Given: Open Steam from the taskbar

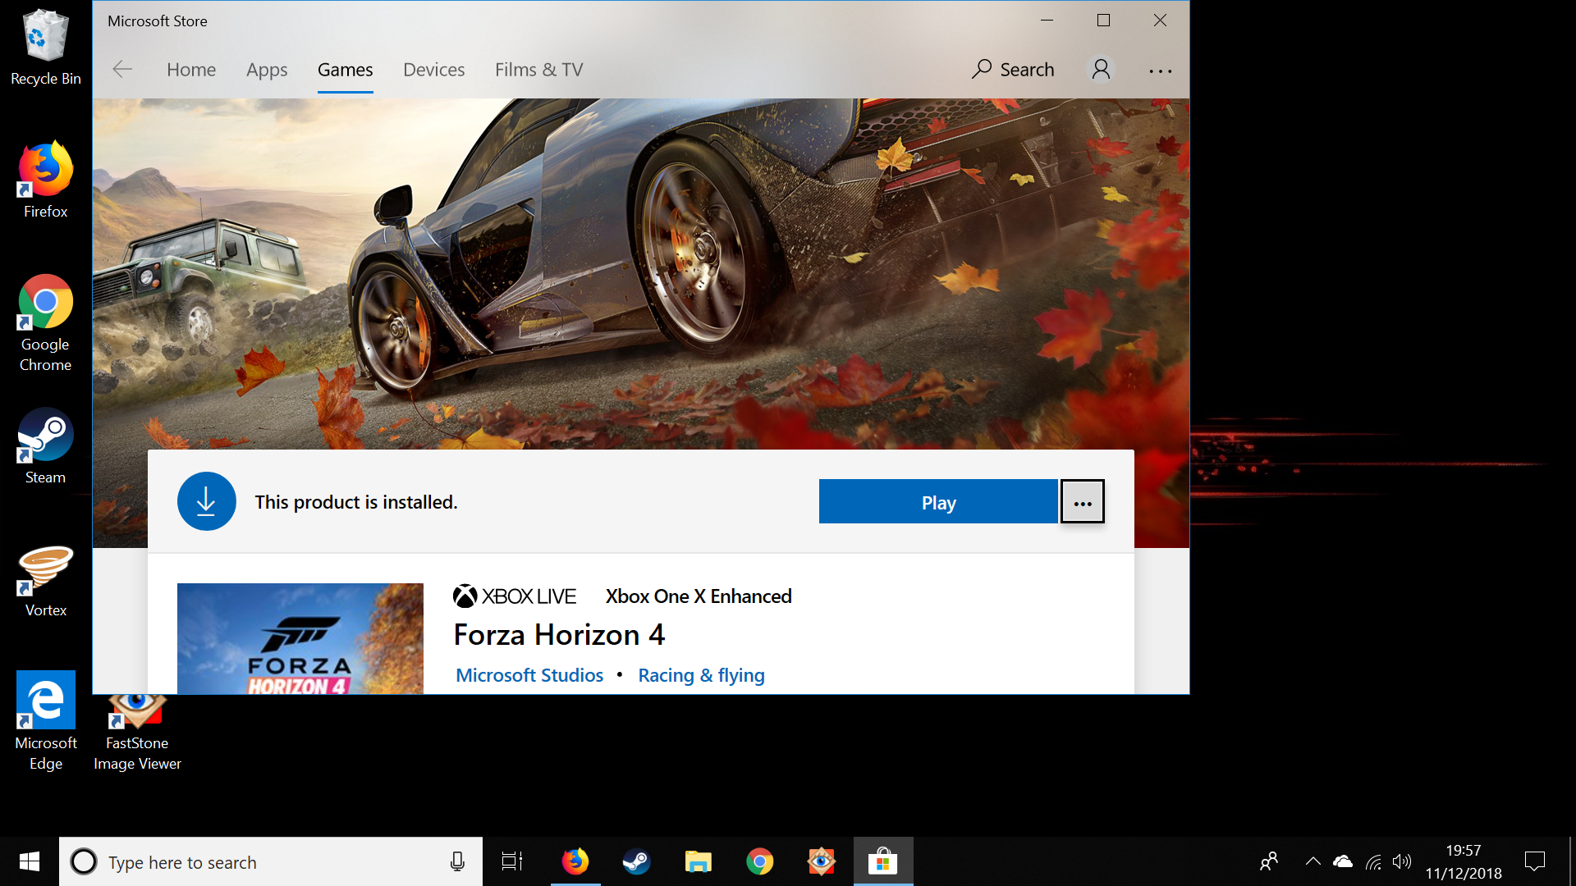Looking at the screenshot, I should point(637,861).
